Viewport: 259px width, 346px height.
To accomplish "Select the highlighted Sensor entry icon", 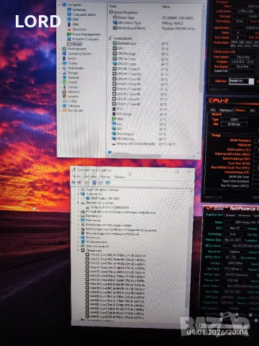I will (x=69, y=44).
